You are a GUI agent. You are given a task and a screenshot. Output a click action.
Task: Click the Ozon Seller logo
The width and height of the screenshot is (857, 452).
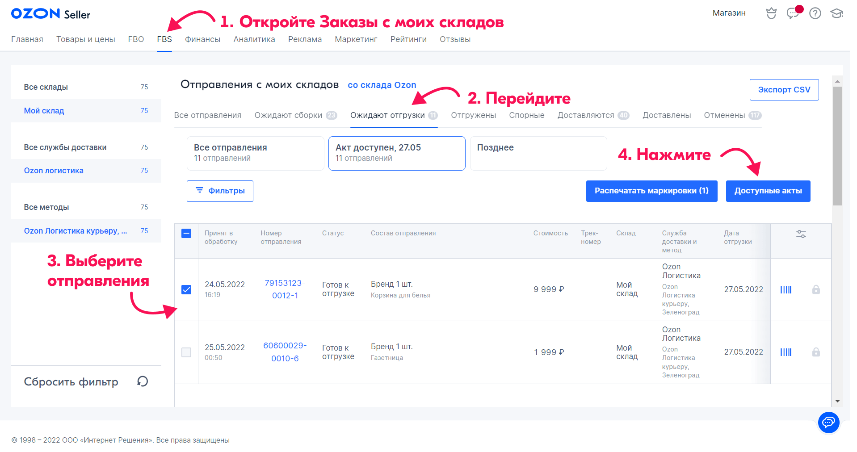50,14
